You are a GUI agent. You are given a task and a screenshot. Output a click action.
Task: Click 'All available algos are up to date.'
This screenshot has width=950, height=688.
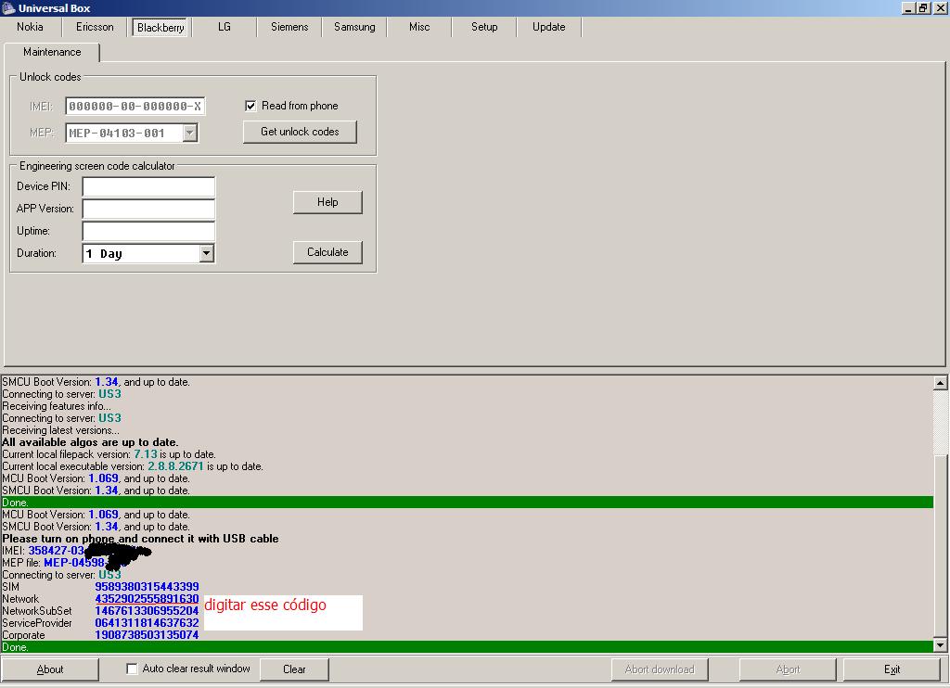tap(90, 442)
